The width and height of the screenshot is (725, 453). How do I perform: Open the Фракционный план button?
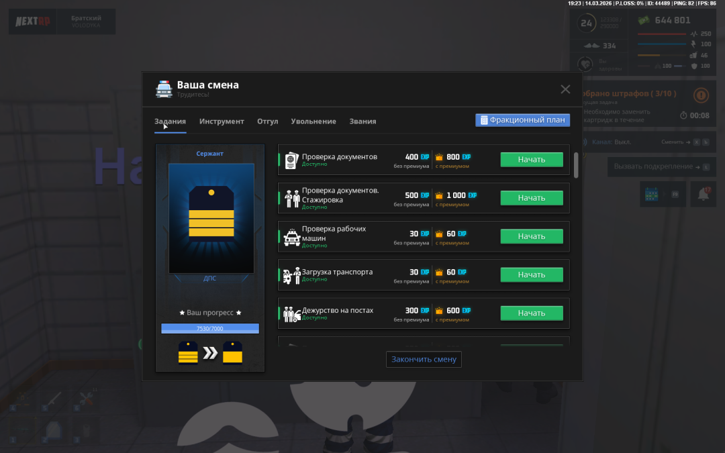522,120
